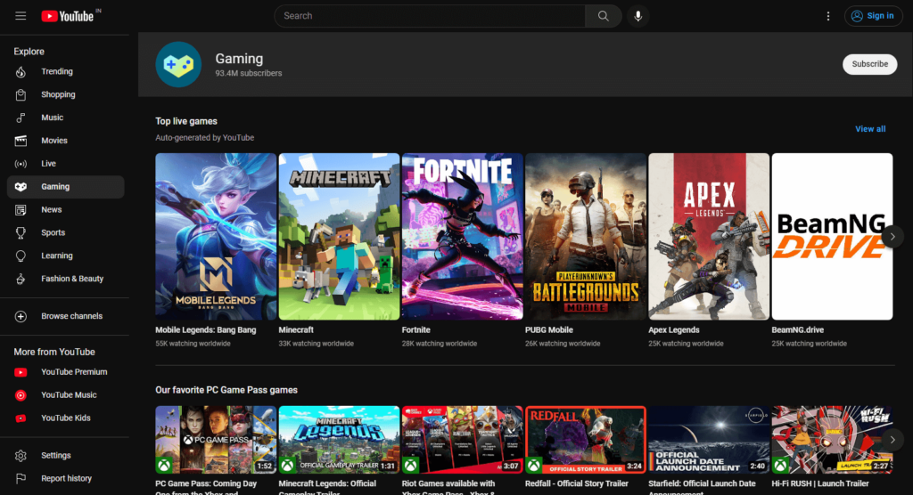Screen dimensions: 913x495
Task: Open Settings from the sidebar
Action: coord(55,456)
